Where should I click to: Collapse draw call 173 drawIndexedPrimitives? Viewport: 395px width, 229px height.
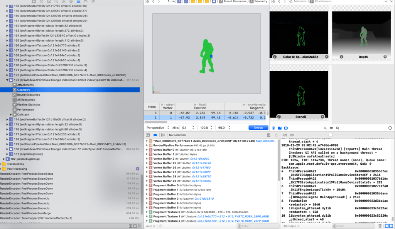pos(7,80)
